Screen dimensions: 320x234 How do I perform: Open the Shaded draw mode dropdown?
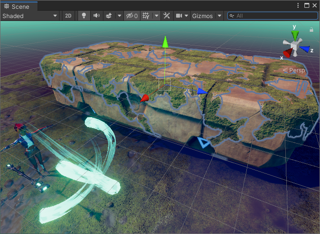pyautogui.click(x=30, y=16)
